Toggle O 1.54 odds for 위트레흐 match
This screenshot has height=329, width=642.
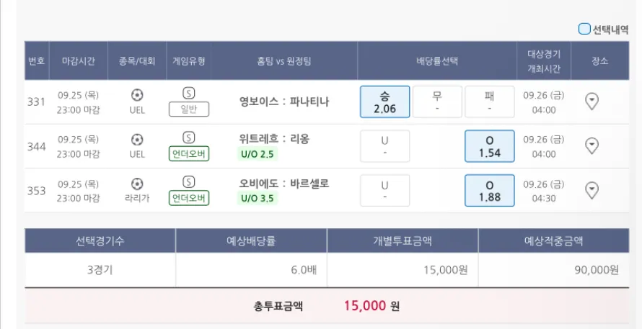pos(489,146)
